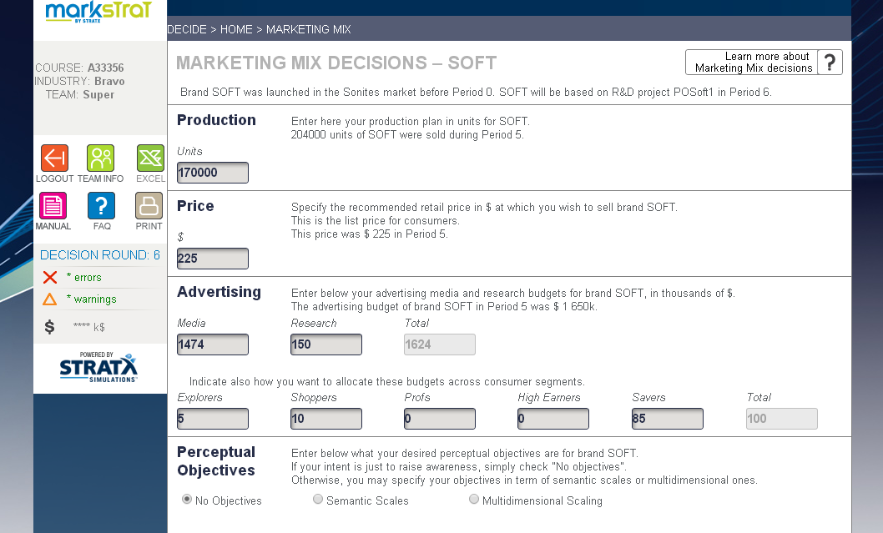The width and height of the screenshot is (883, 533).
Task: Click the red X errors icon
Action: coord(50,278)
